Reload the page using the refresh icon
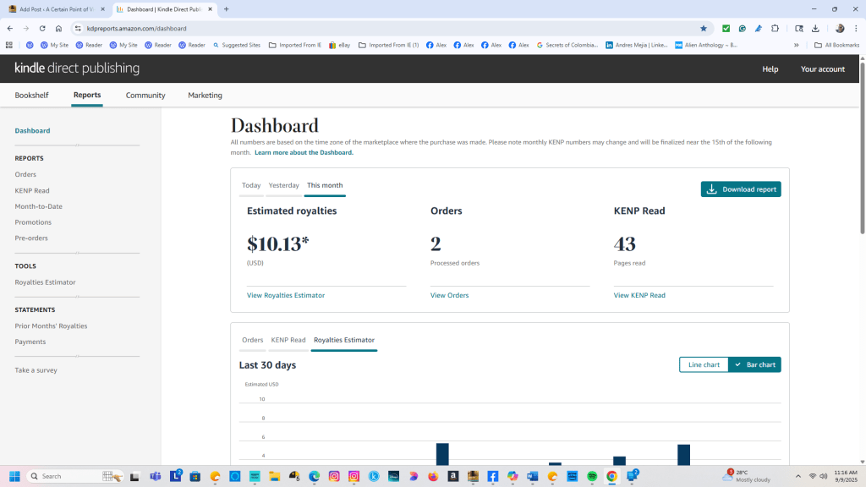 (x=42, y=28)
